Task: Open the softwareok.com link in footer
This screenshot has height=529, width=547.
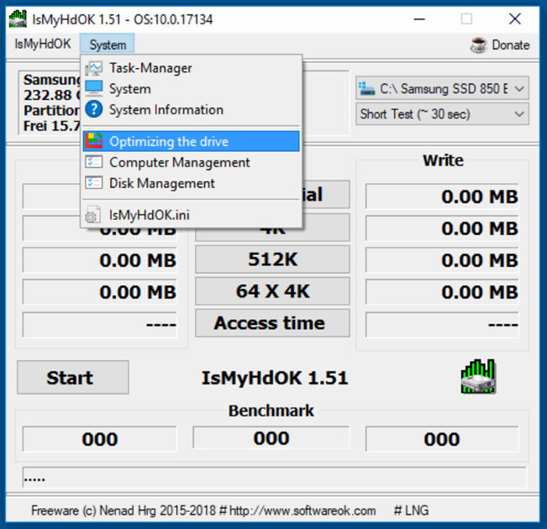Action: 302,511
